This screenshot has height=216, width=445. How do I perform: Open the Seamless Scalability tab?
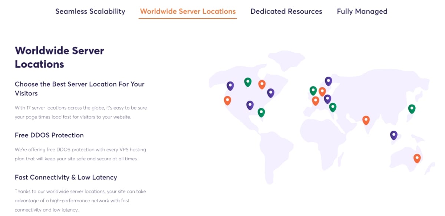pos(90,12)
